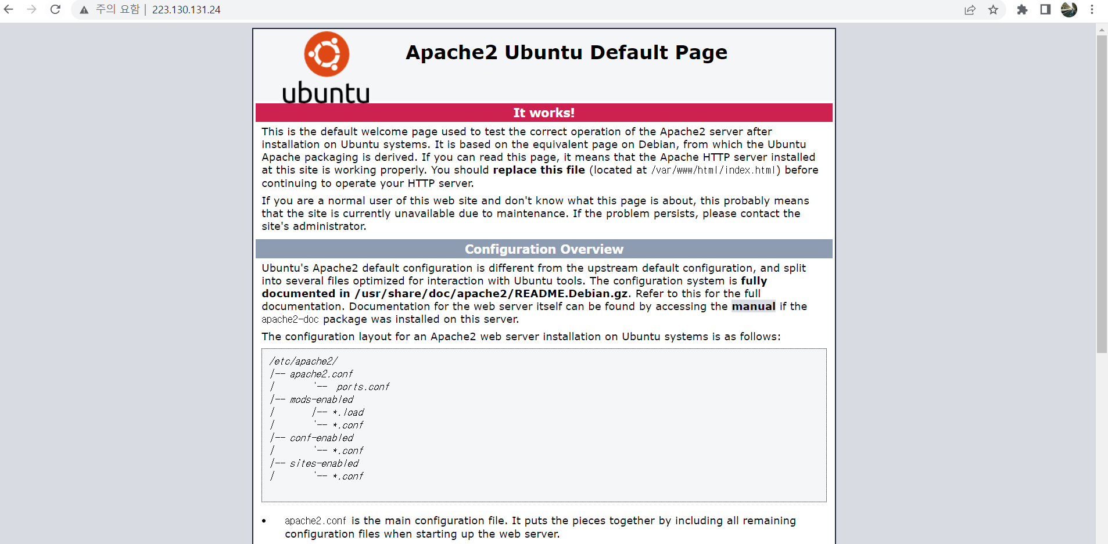Bookmark this page with the star
The image size is (1108, 544).
coord(994,10)
